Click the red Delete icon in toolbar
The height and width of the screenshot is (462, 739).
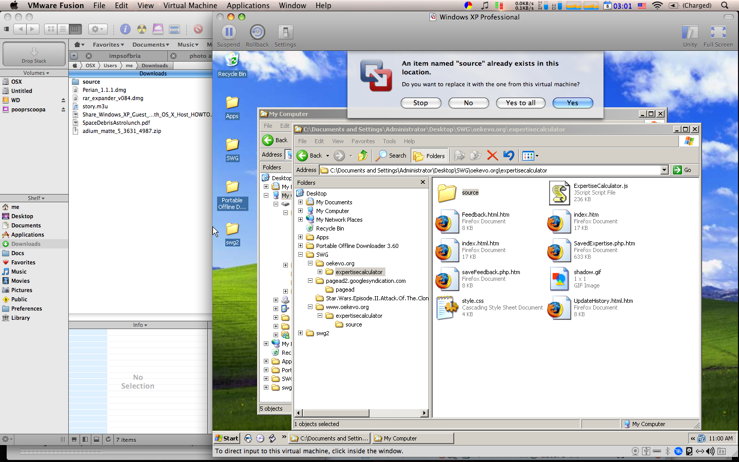tap(492, 156)
